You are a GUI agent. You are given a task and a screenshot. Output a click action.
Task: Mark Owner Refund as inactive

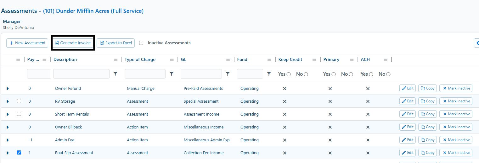(456, 88)
